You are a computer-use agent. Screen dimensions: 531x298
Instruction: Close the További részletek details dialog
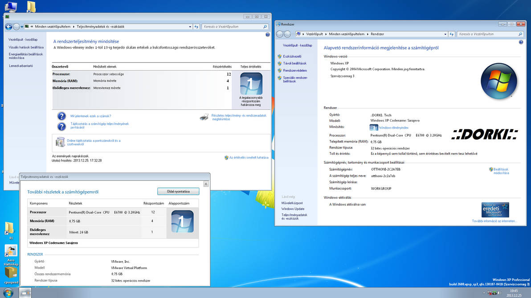tap(206, 184)
